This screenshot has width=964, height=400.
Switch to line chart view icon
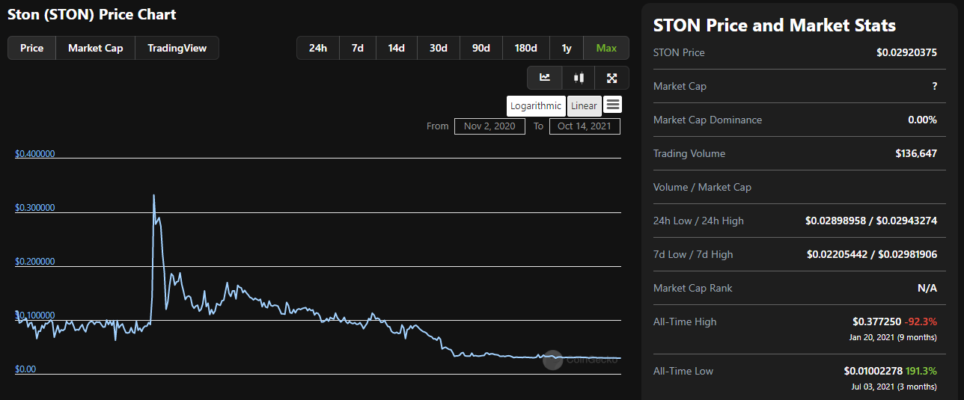(545, 78)
